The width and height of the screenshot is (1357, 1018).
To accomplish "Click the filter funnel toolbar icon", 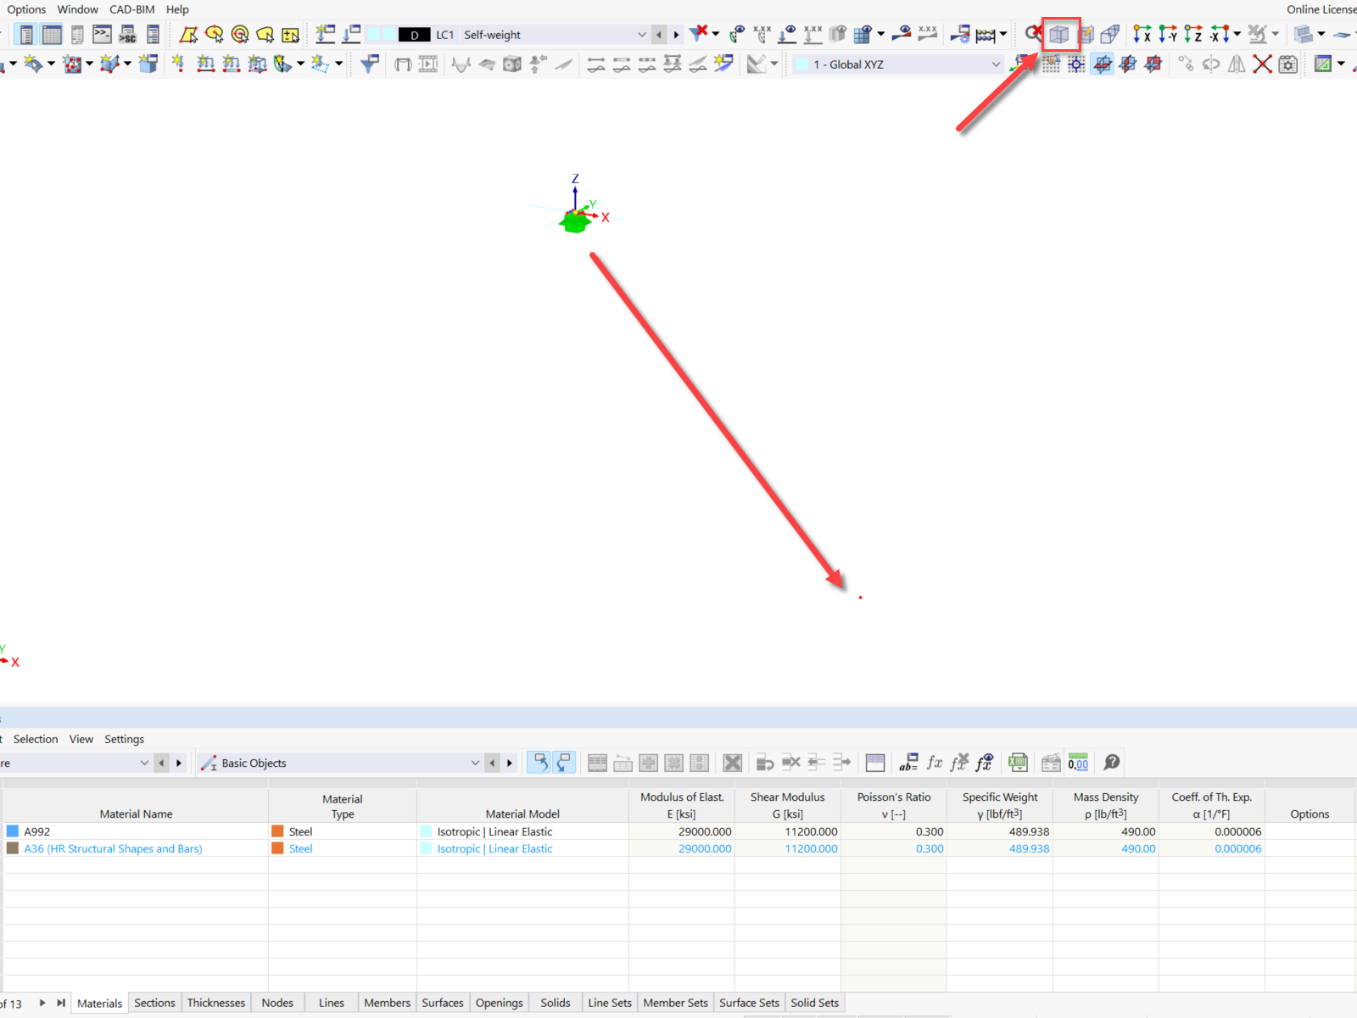I will coord(369,64).
